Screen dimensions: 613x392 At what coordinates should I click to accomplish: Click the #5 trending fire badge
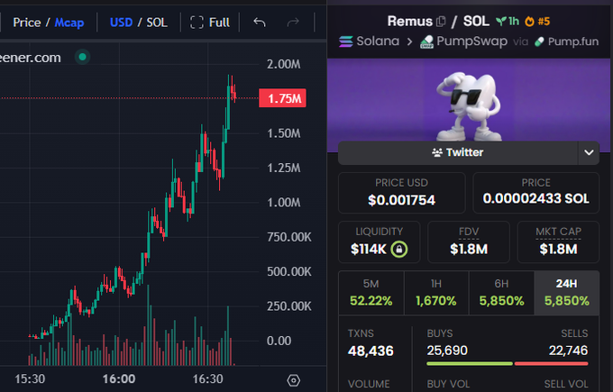pos(537,21)
